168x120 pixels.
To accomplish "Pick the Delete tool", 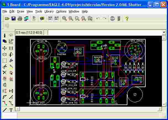I will pos(5,73).
